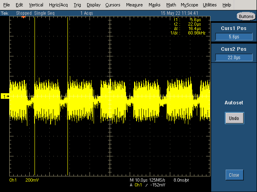Open the Cursors menu
This screenshot has height=192, width=257.
(x=112, y=5)
